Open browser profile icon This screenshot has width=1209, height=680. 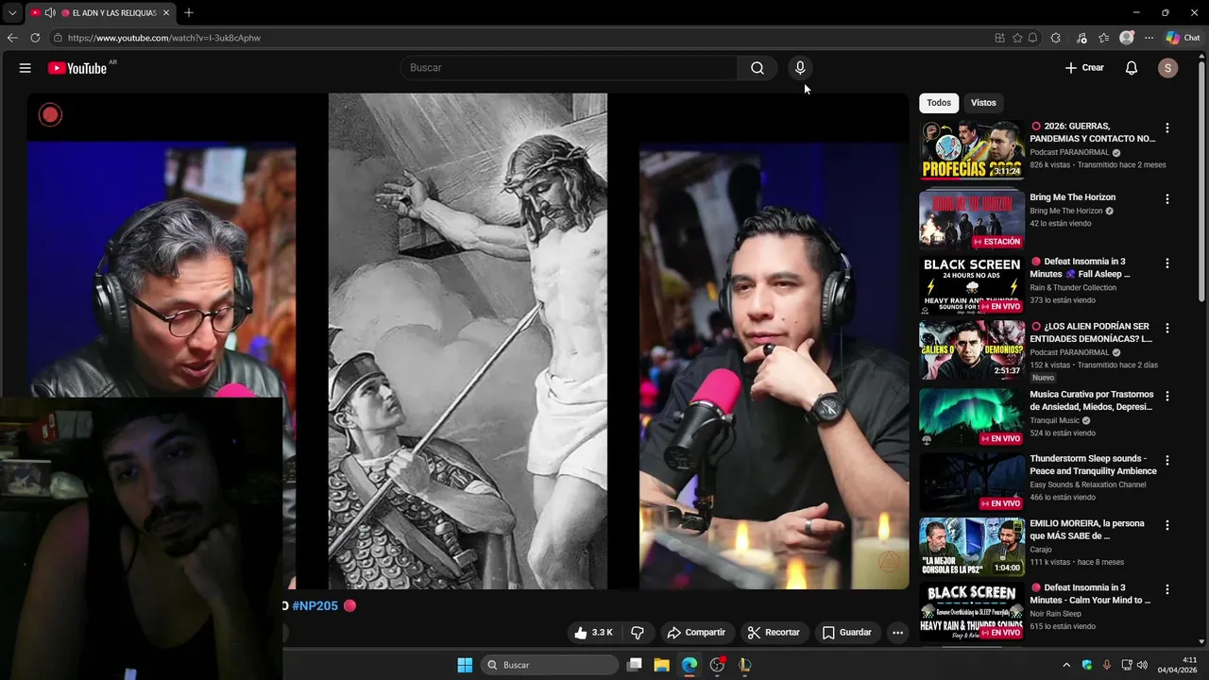tap(1126, 38)
